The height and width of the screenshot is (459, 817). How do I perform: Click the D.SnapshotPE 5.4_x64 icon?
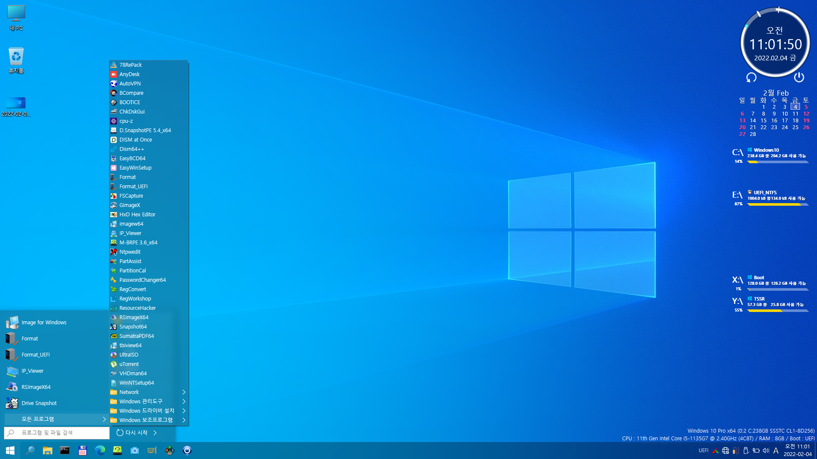[x=114, y=130]
